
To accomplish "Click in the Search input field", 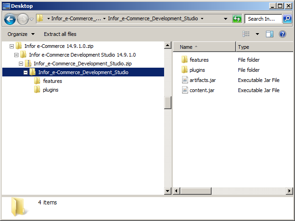I will coord(262,19).
